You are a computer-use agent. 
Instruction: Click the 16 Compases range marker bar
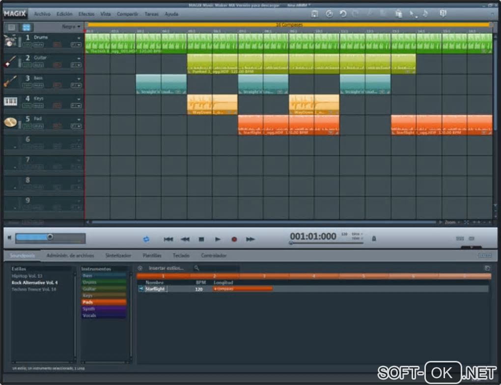point(289,25)
